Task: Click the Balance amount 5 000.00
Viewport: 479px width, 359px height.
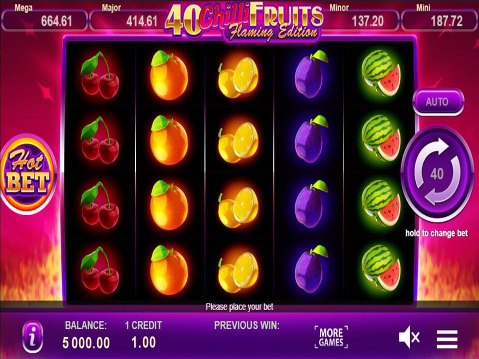Action: tap(86, 343)
